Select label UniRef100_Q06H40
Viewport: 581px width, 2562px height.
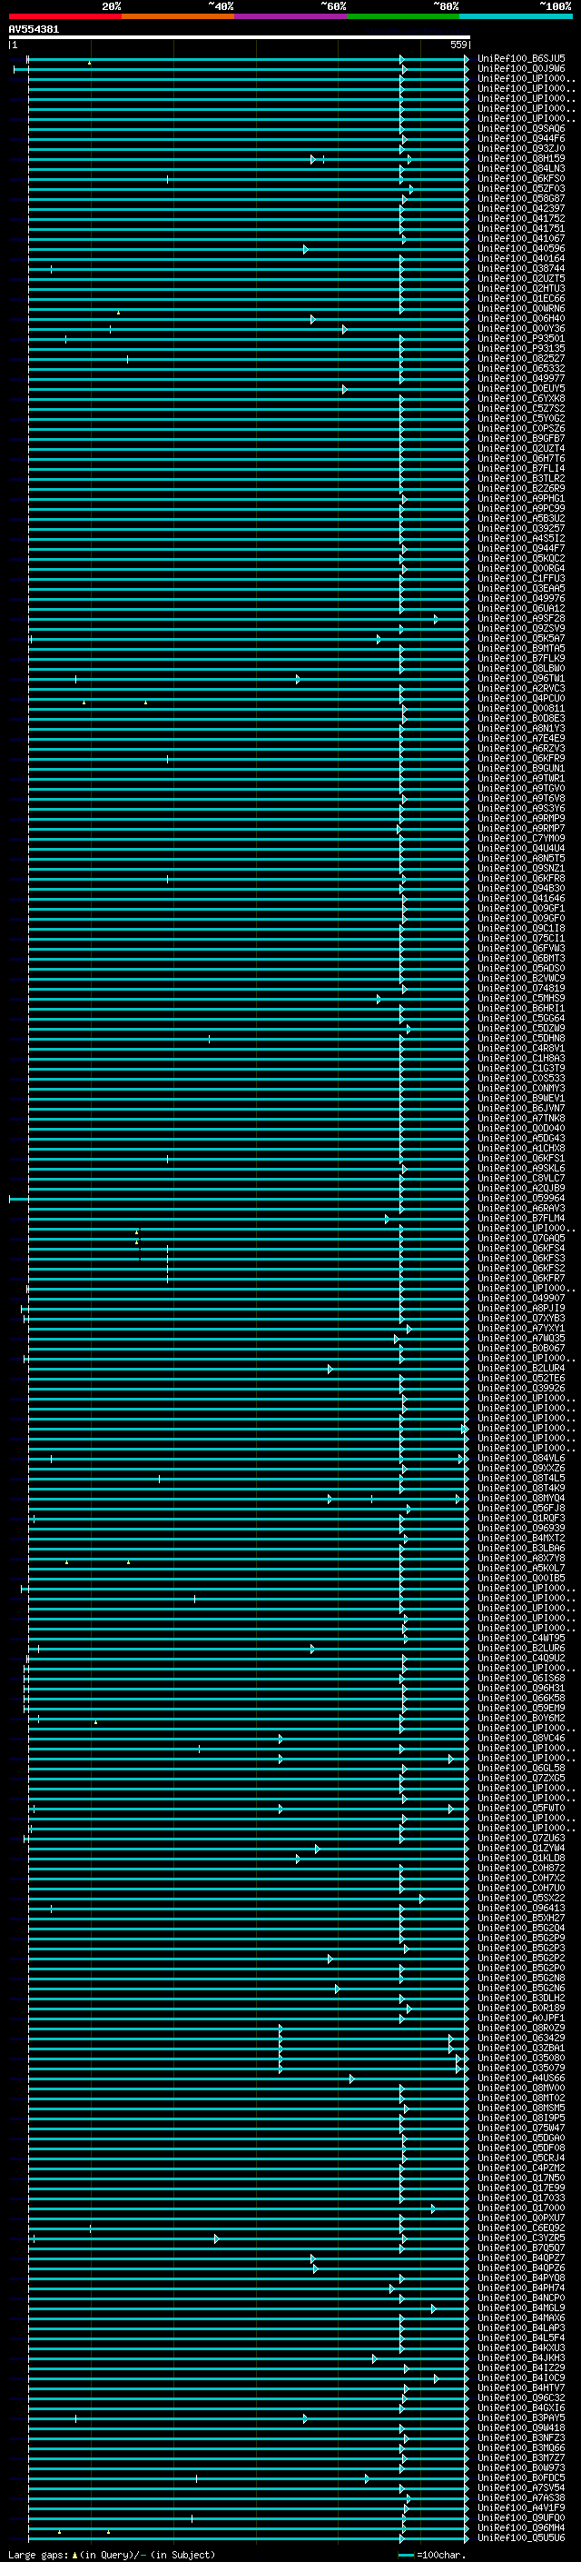521,318
